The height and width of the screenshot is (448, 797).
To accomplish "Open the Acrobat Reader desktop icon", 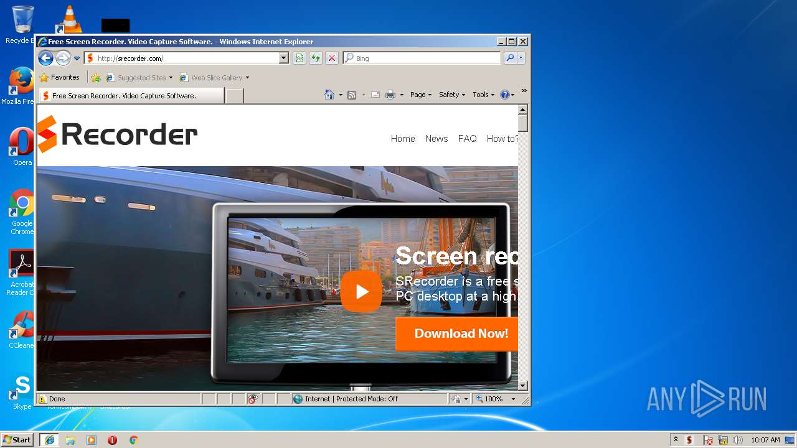I will pyautogui.click(x=21, y=273).
